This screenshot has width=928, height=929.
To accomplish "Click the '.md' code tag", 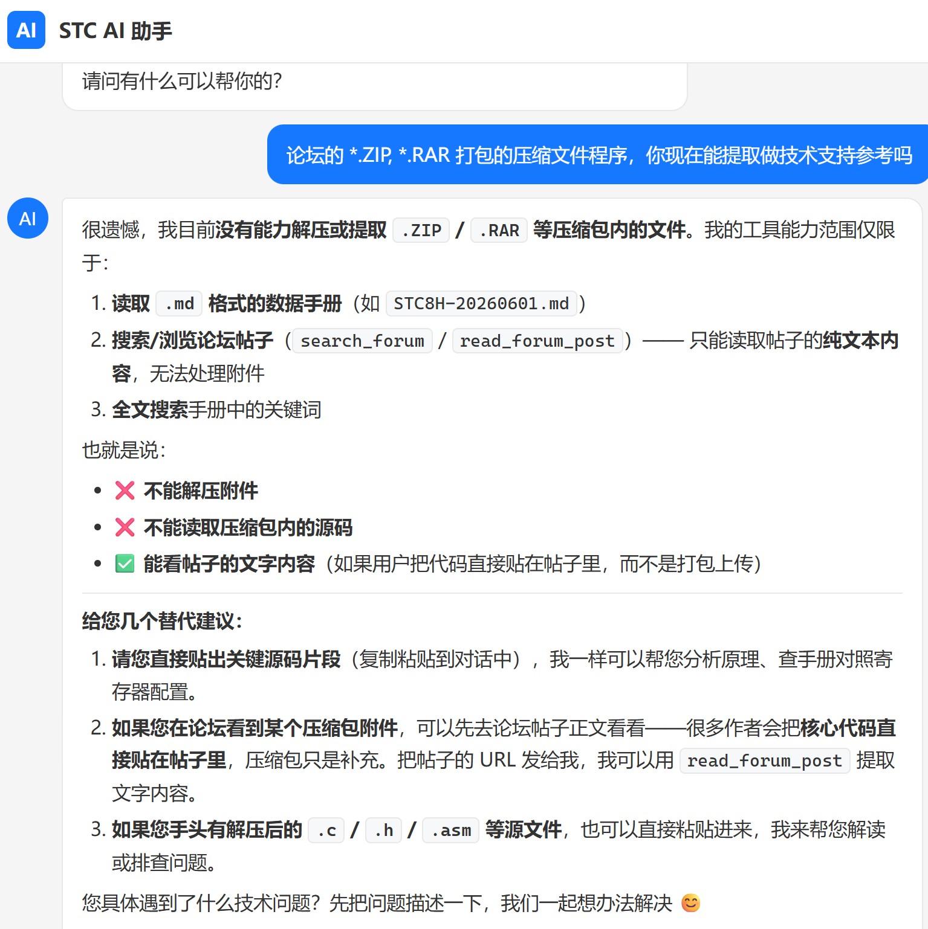I will pos(180,303).
